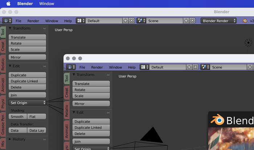The image size is (254, 150).
Task: Open Window menu in front Blender window
Action: pos(115,67)
